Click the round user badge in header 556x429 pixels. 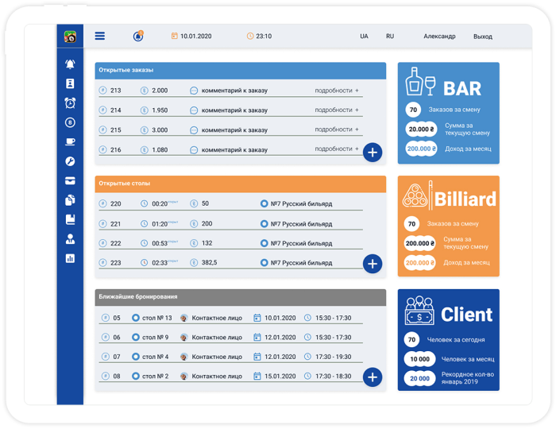(138, 36)
